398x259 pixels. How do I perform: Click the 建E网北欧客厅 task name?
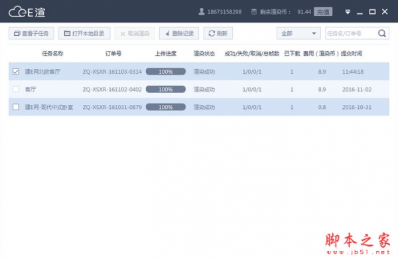[42, 72]
